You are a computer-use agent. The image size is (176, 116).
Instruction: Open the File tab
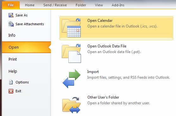click(x=11, y=5)
